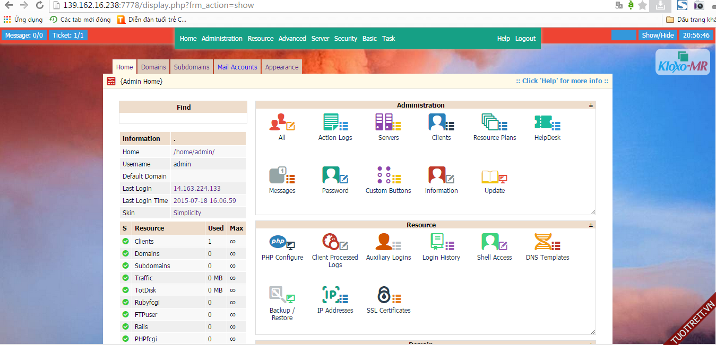Switch to the Mail Accounts tab
Screen dimensions: 716x345
coord(237,67)
